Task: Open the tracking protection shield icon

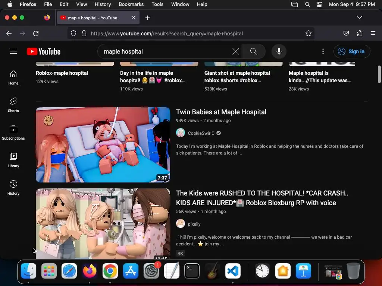Action: tap(73, 33)
